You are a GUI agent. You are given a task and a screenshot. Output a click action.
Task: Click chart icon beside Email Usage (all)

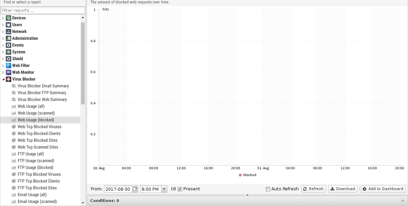[x=14, y=194]
